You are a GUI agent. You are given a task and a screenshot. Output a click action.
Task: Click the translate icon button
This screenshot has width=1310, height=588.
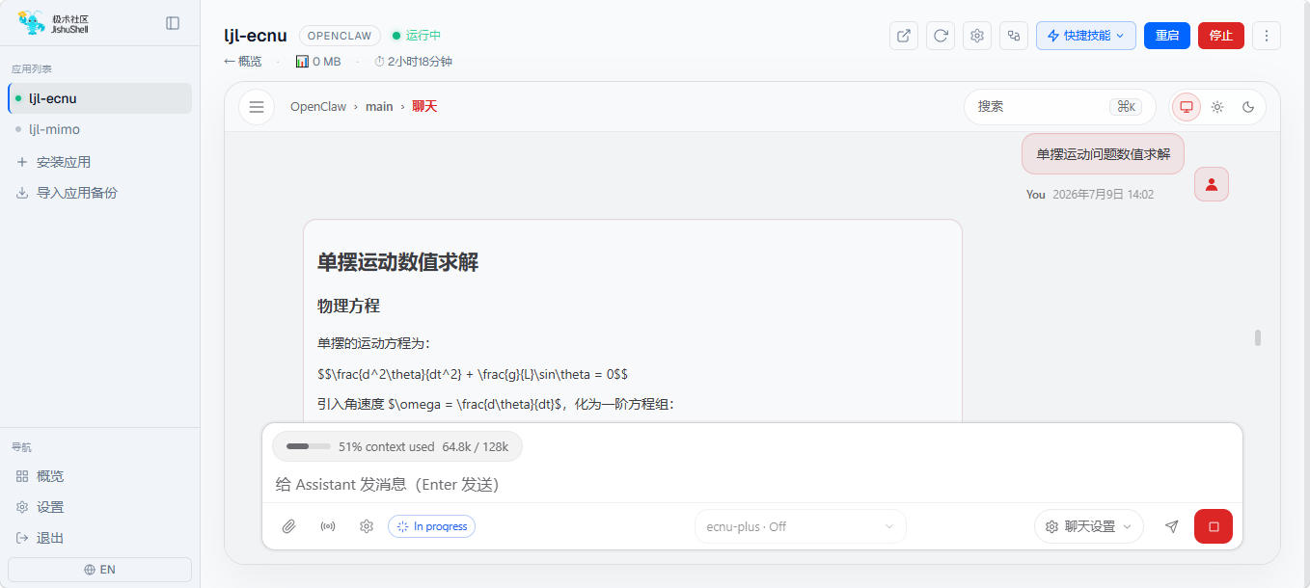[1014, 36]
